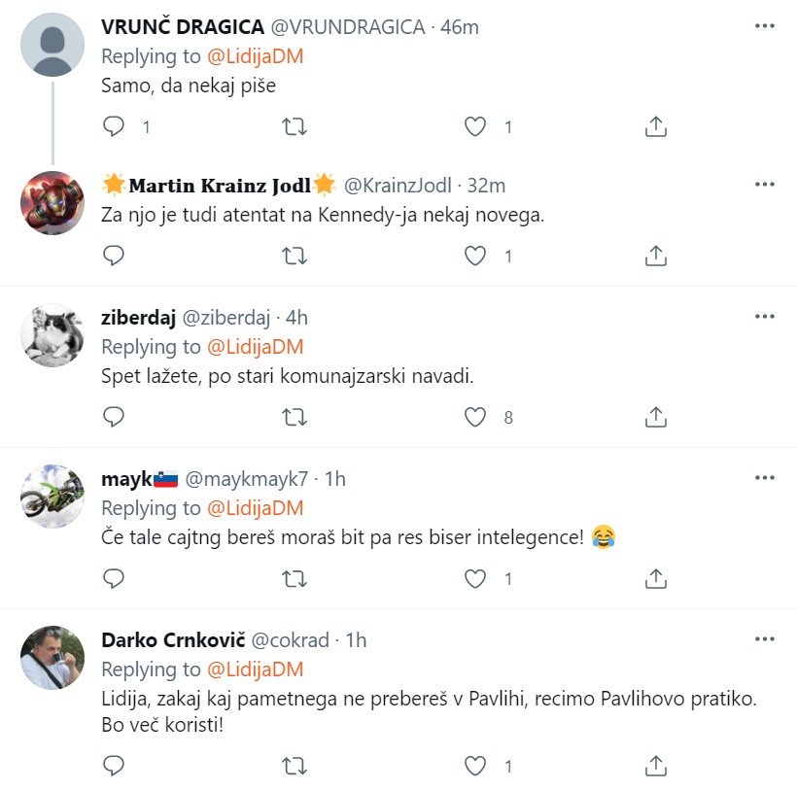Open more options for VRUNČ DRAGICA's tweet
797x790 pixels.
click(x=764, y=23)
